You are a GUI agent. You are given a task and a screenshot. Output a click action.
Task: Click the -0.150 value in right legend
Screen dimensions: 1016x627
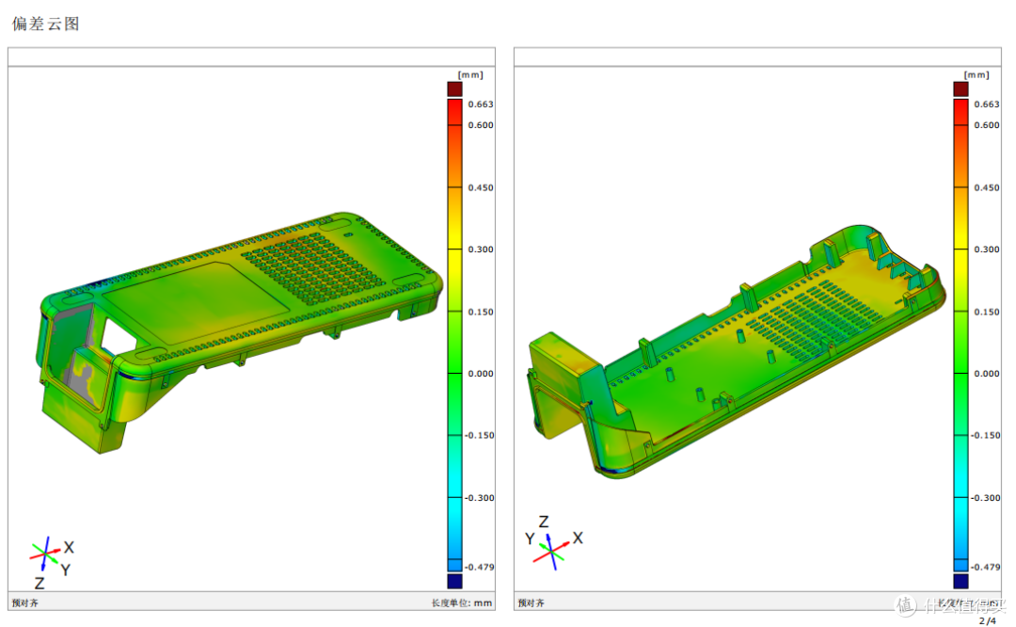tap(985, 435)
